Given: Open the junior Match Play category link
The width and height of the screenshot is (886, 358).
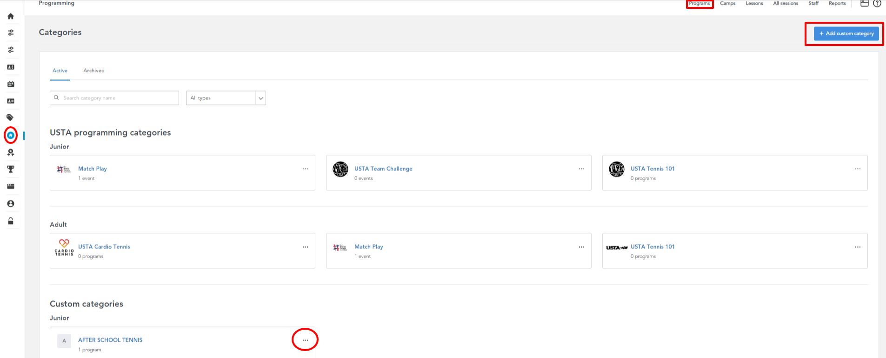Looking at the screenshot, I should (93, 169).
